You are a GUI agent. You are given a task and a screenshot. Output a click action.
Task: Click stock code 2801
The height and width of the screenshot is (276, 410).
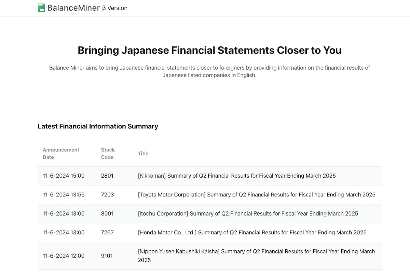(107, 176)
